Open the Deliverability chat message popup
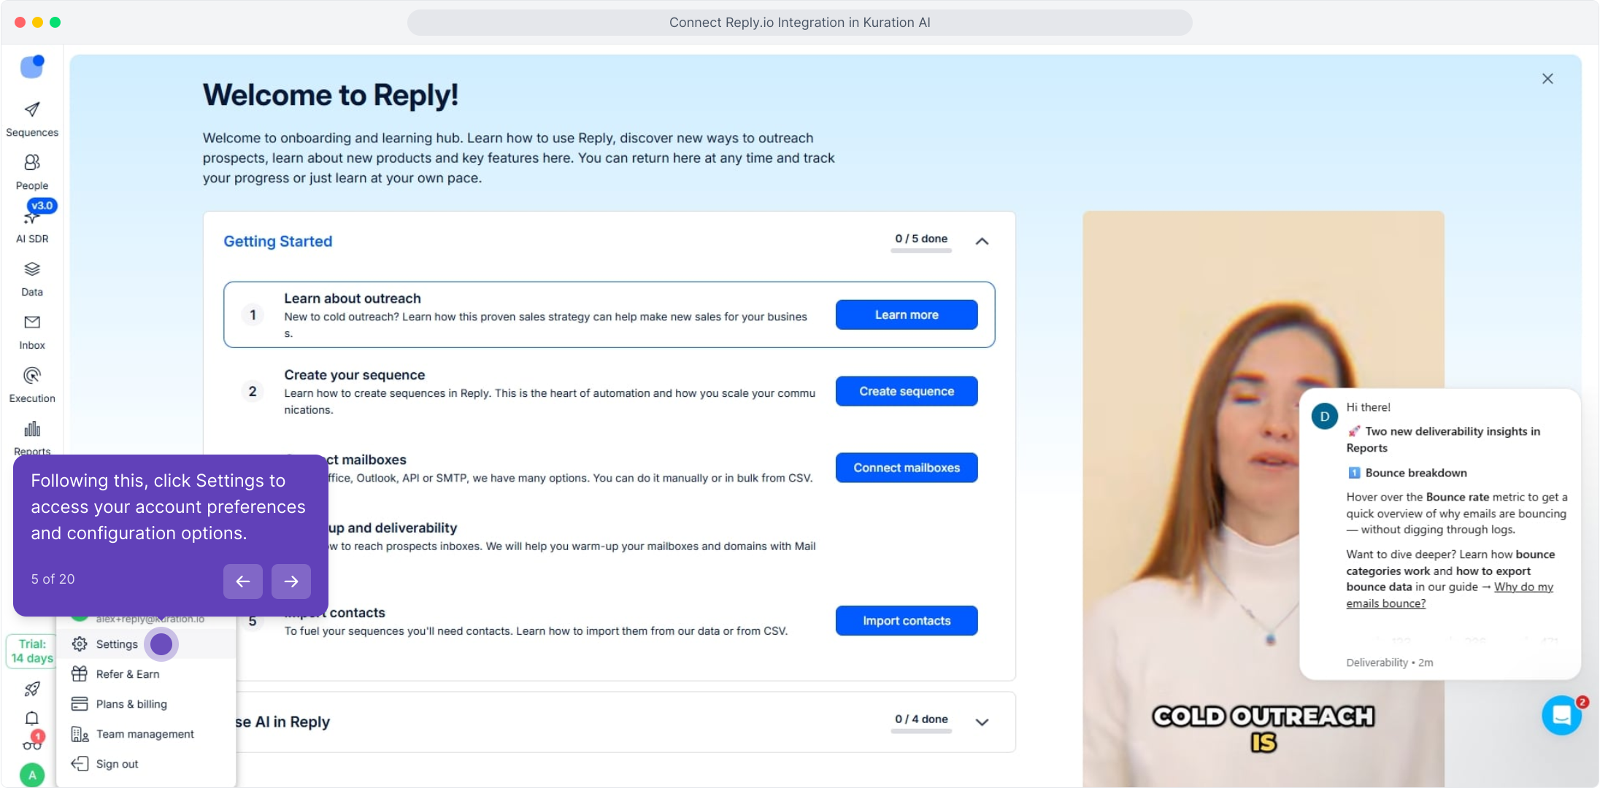This screenshot has height=788, width=1600. point(1440,533)
